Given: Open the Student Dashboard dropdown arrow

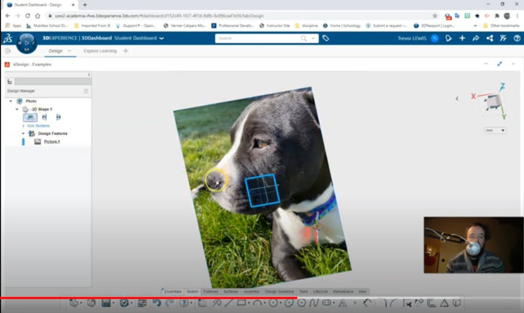Looking at the screenshot, I should point(162,38).
